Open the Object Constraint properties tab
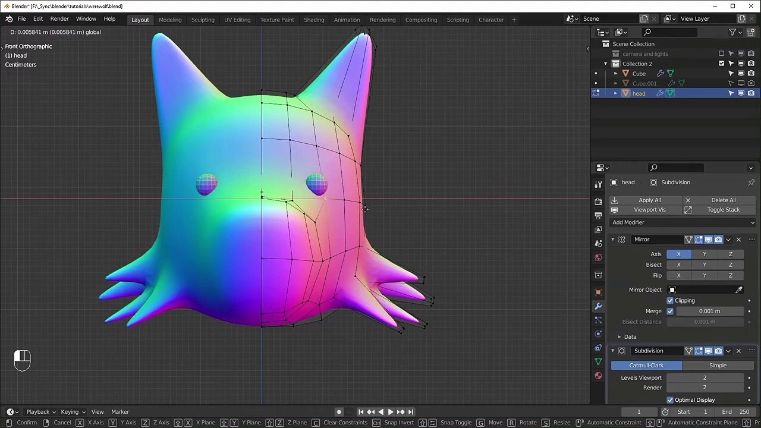Viewport: 761px width, 428px height. (598, 348)
